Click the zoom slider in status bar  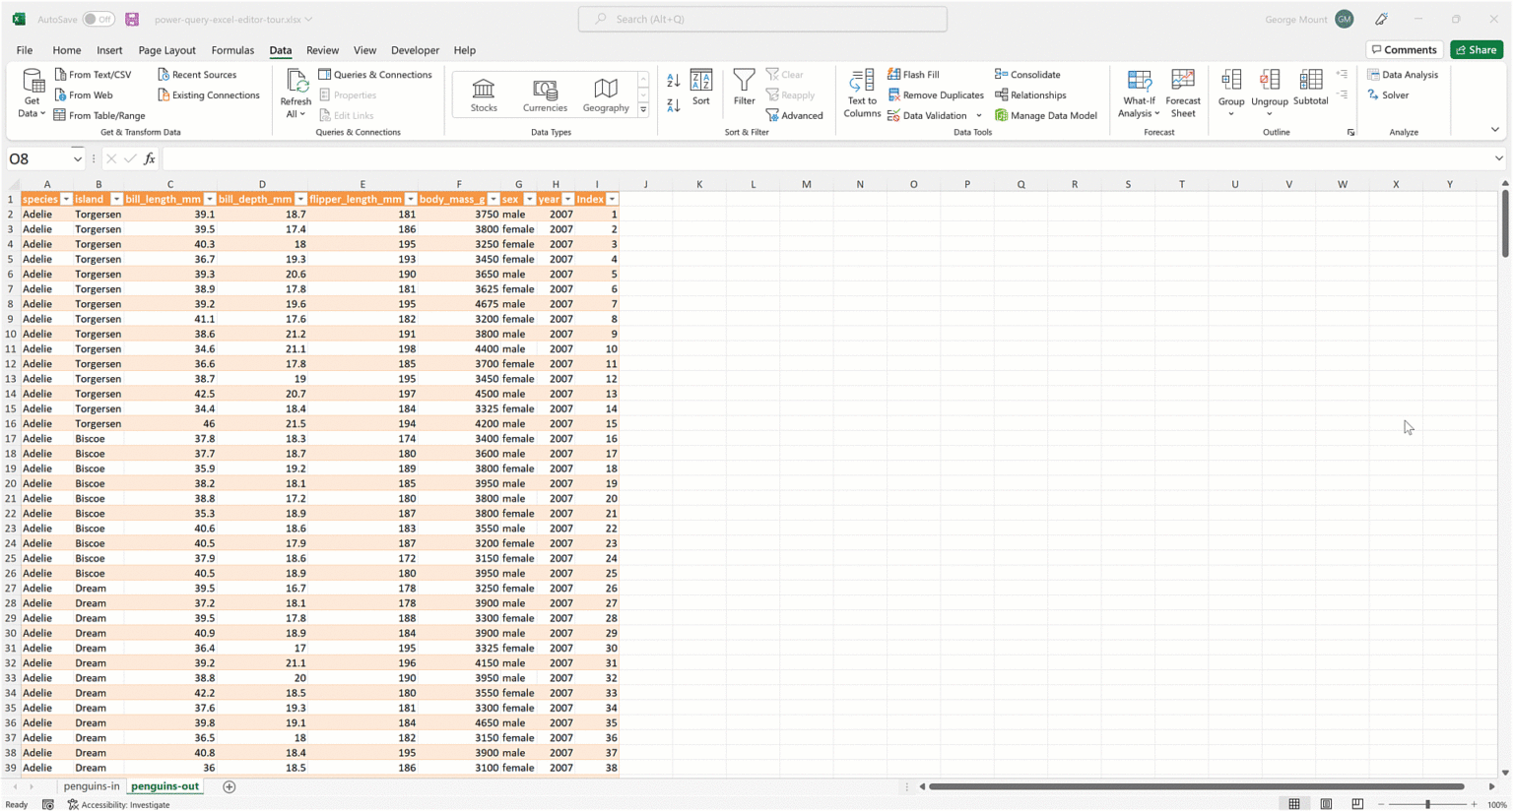(x=1427, y=804)
